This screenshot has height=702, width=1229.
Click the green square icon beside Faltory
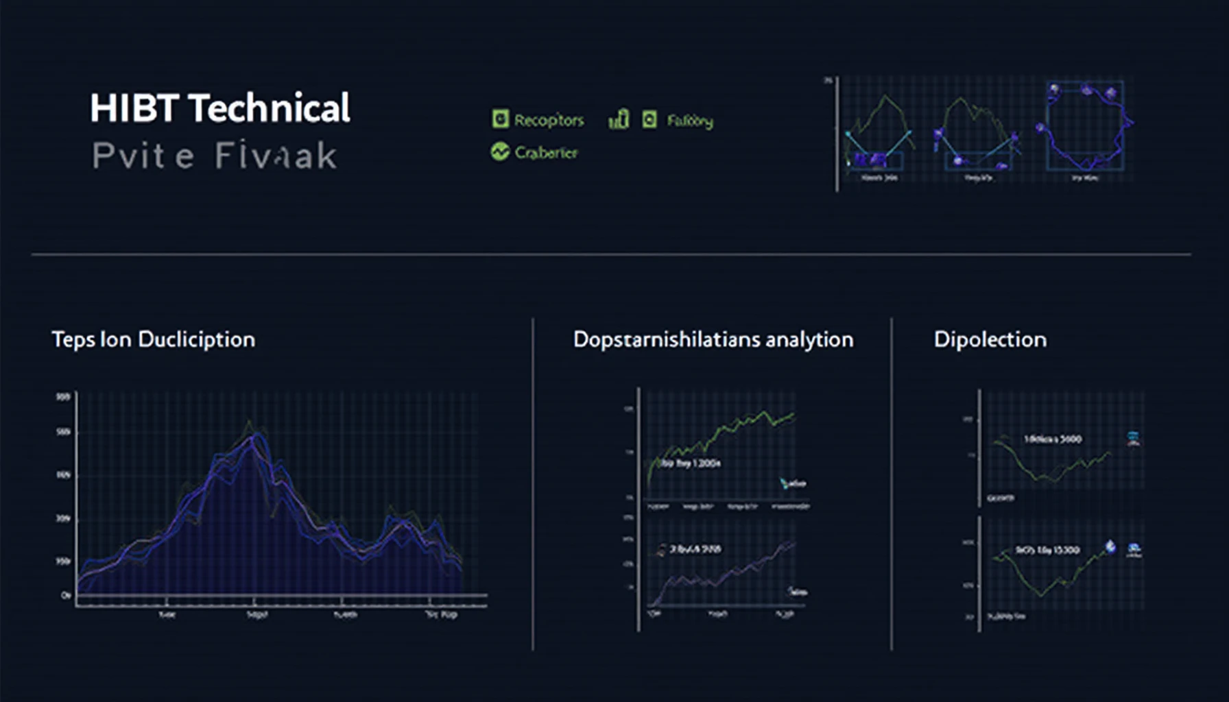tap(649, 119)
